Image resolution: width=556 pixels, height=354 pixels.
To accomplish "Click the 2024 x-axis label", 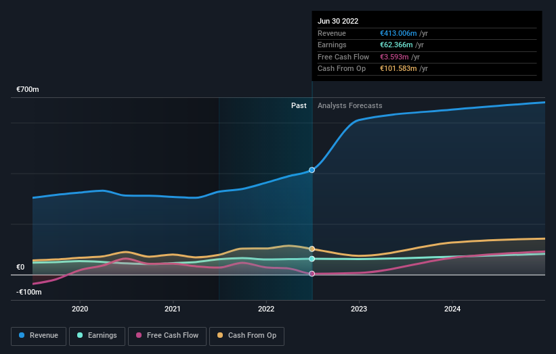I will tap(452, 309).
